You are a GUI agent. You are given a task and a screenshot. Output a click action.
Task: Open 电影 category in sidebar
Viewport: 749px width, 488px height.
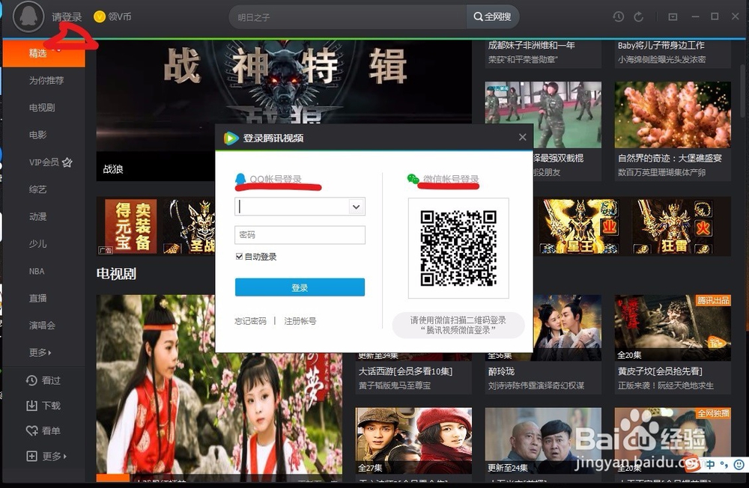click(37, 135)
